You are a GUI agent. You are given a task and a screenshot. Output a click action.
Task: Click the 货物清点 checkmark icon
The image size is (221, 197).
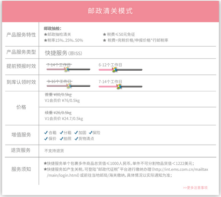[x=75, y=139]
